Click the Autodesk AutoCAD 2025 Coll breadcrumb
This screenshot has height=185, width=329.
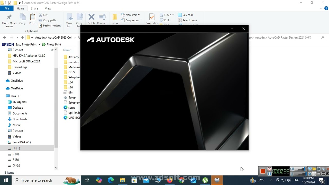(54, 38)
